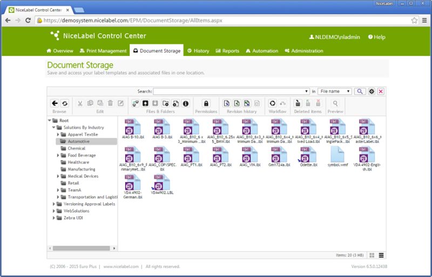This screenshot has width=432, height=277.
Task: Select the AIAG B-10.lbl file
Action: (133, 129)
